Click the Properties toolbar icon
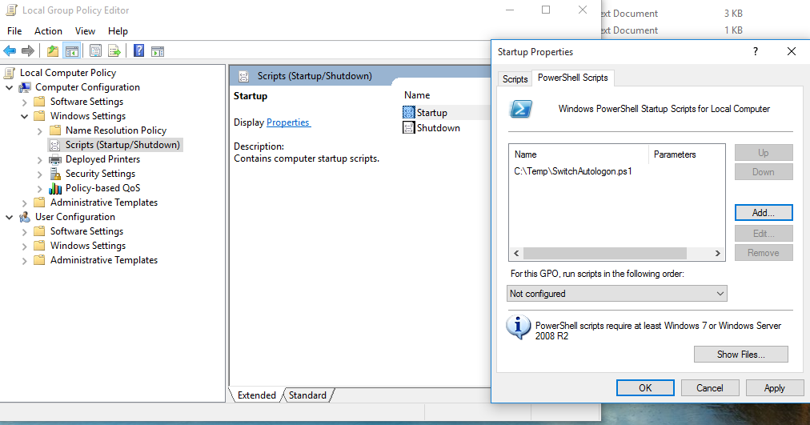Screen dimensions: 810x425 [x=95, y=50]
